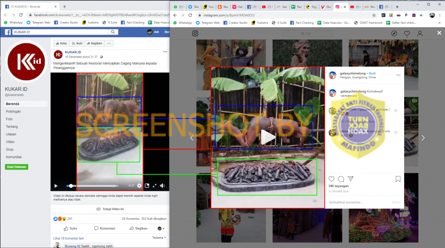Viewport: 445px width, 248px height.
Task: Share the Instagram post paper-plane icon
Action: pyautogui.click(x=351, y=179)
